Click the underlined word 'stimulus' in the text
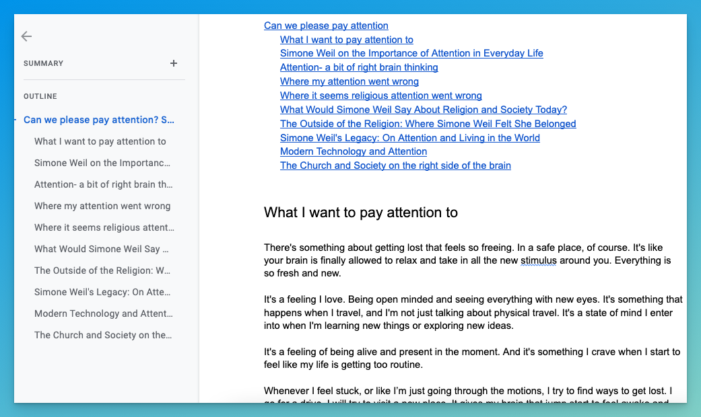 [538, 260]
